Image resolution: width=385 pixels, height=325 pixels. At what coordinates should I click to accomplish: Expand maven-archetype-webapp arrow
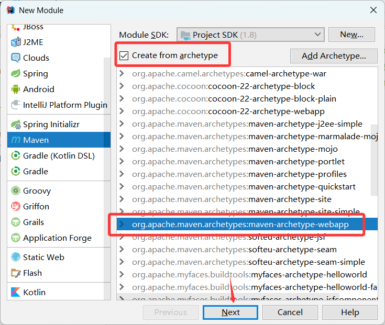122,224
